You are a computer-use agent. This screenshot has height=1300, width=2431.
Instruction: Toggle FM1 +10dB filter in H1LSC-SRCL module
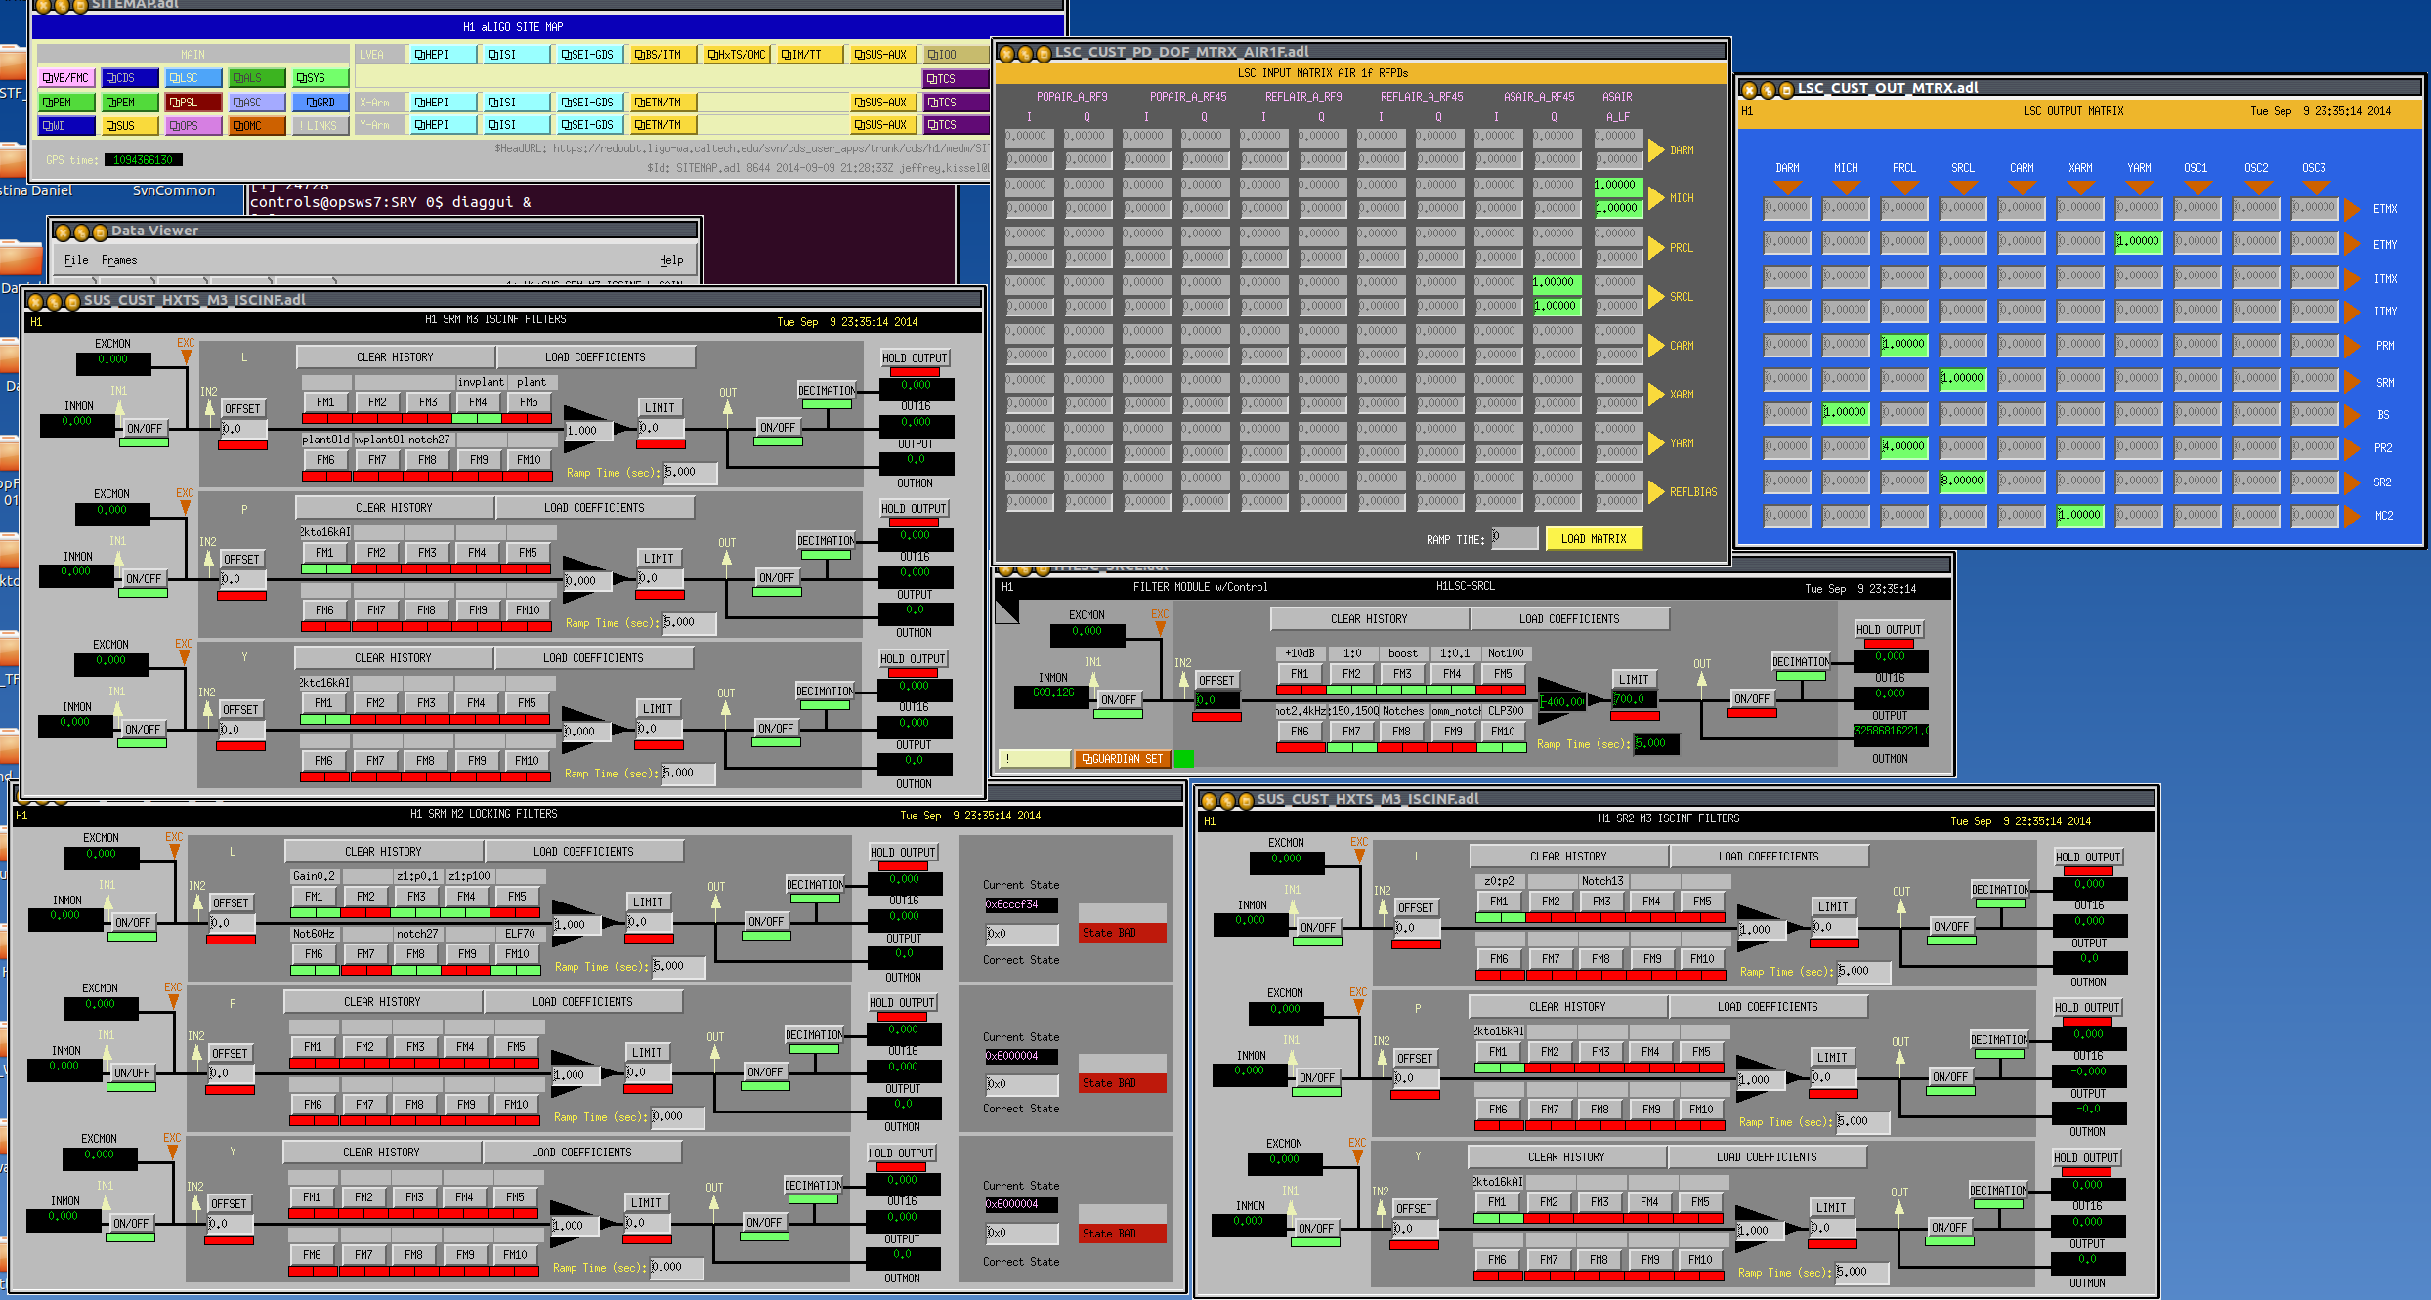tap(1300, 674)
